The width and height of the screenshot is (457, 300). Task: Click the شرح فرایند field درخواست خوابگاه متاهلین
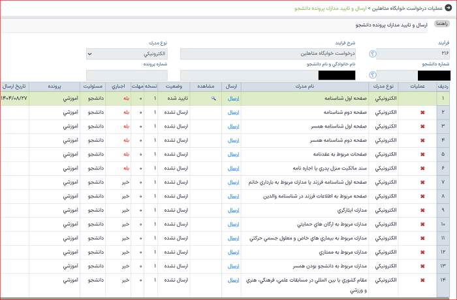pos(268,54)
